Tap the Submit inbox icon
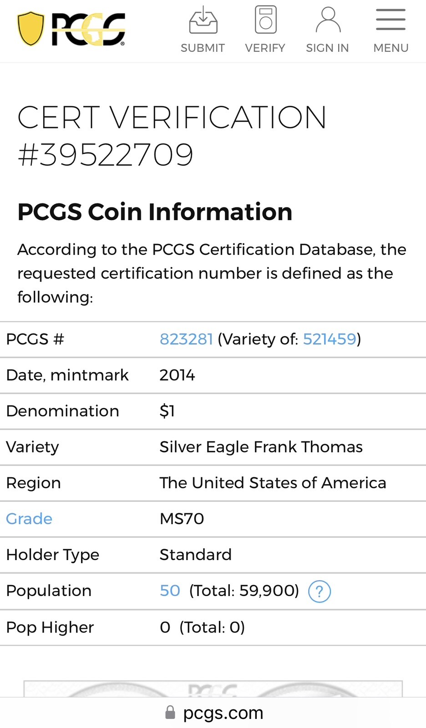Image resolution: width=426 pixels, height=728 pixels. coord(203,20)
